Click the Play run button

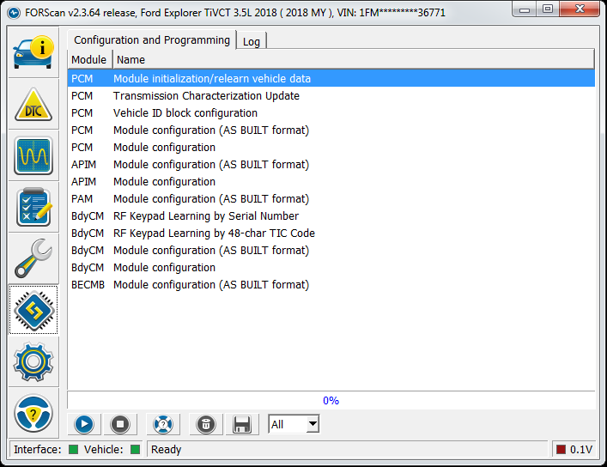click(x=84, y=424)
